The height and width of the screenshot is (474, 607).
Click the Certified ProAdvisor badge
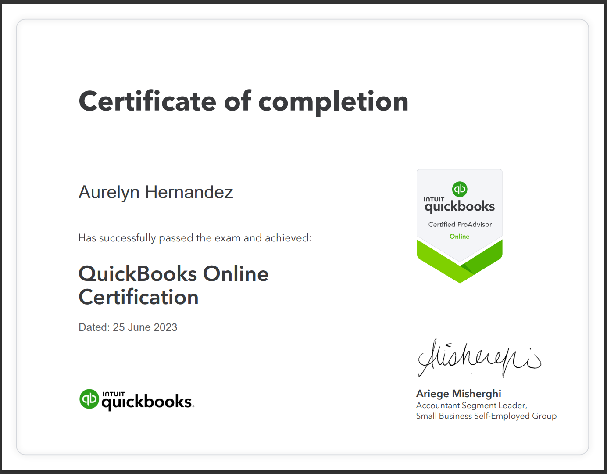(459, 215)
